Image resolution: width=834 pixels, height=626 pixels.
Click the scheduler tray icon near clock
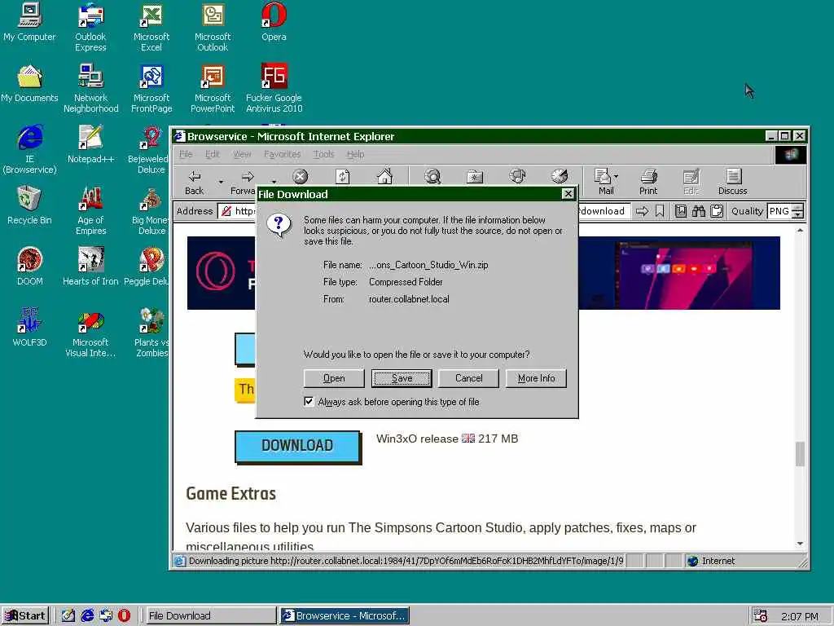coord(761,615)
